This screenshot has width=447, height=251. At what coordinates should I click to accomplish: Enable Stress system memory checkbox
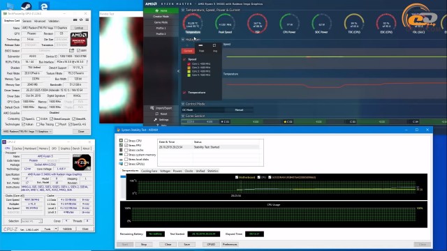(x=126, y=155)
